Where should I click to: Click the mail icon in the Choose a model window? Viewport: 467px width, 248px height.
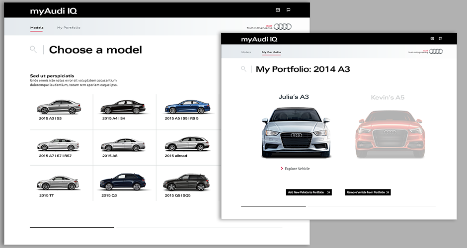coord(278,10)
